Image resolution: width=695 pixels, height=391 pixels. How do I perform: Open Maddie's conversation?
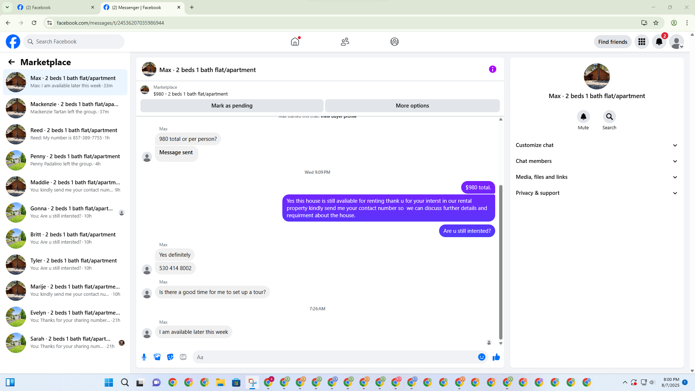tap(65, 186)
